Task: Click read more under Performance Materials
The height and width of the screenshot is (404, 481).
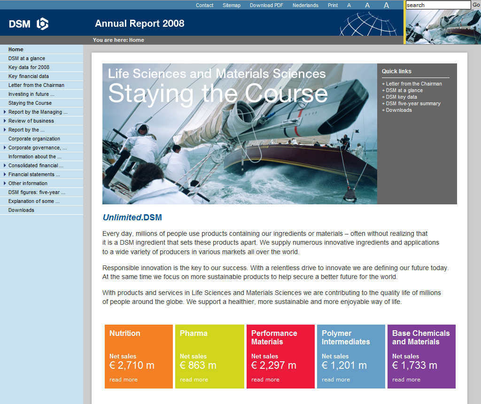Action: coord(265,380)
